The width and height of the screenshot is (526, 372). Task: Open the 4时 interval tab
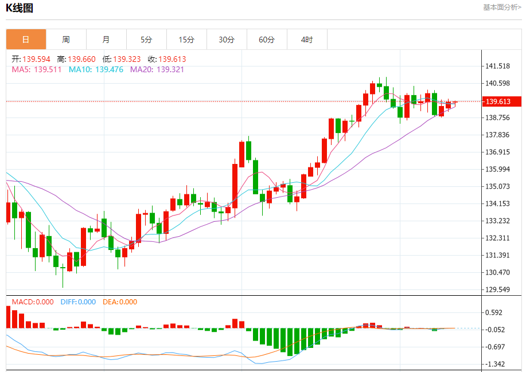307,40
